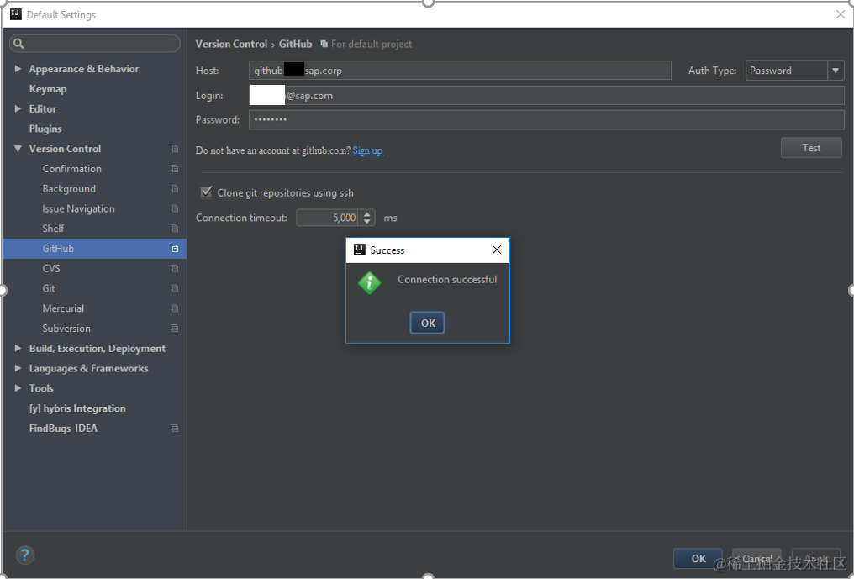Select CVS settings
This screenshot has height=579, width=854.
click(x=51, y=269)
